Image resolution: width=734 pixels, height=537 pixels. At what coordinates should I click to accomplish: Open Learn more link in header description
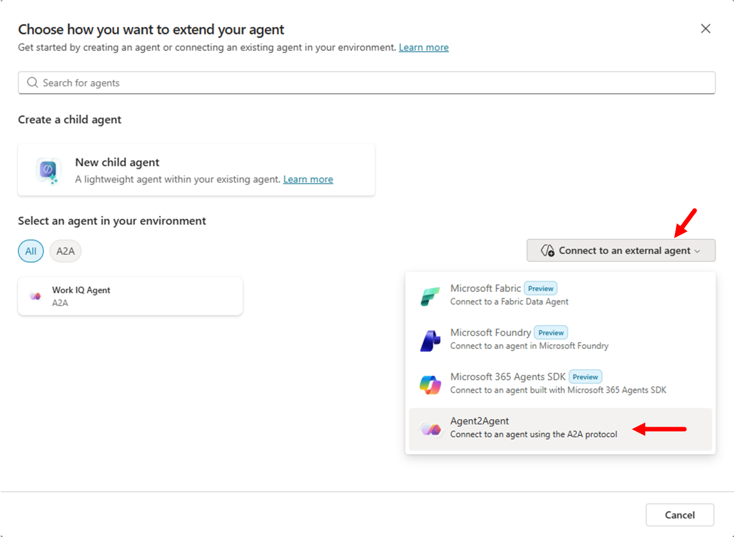pos(424,47)
